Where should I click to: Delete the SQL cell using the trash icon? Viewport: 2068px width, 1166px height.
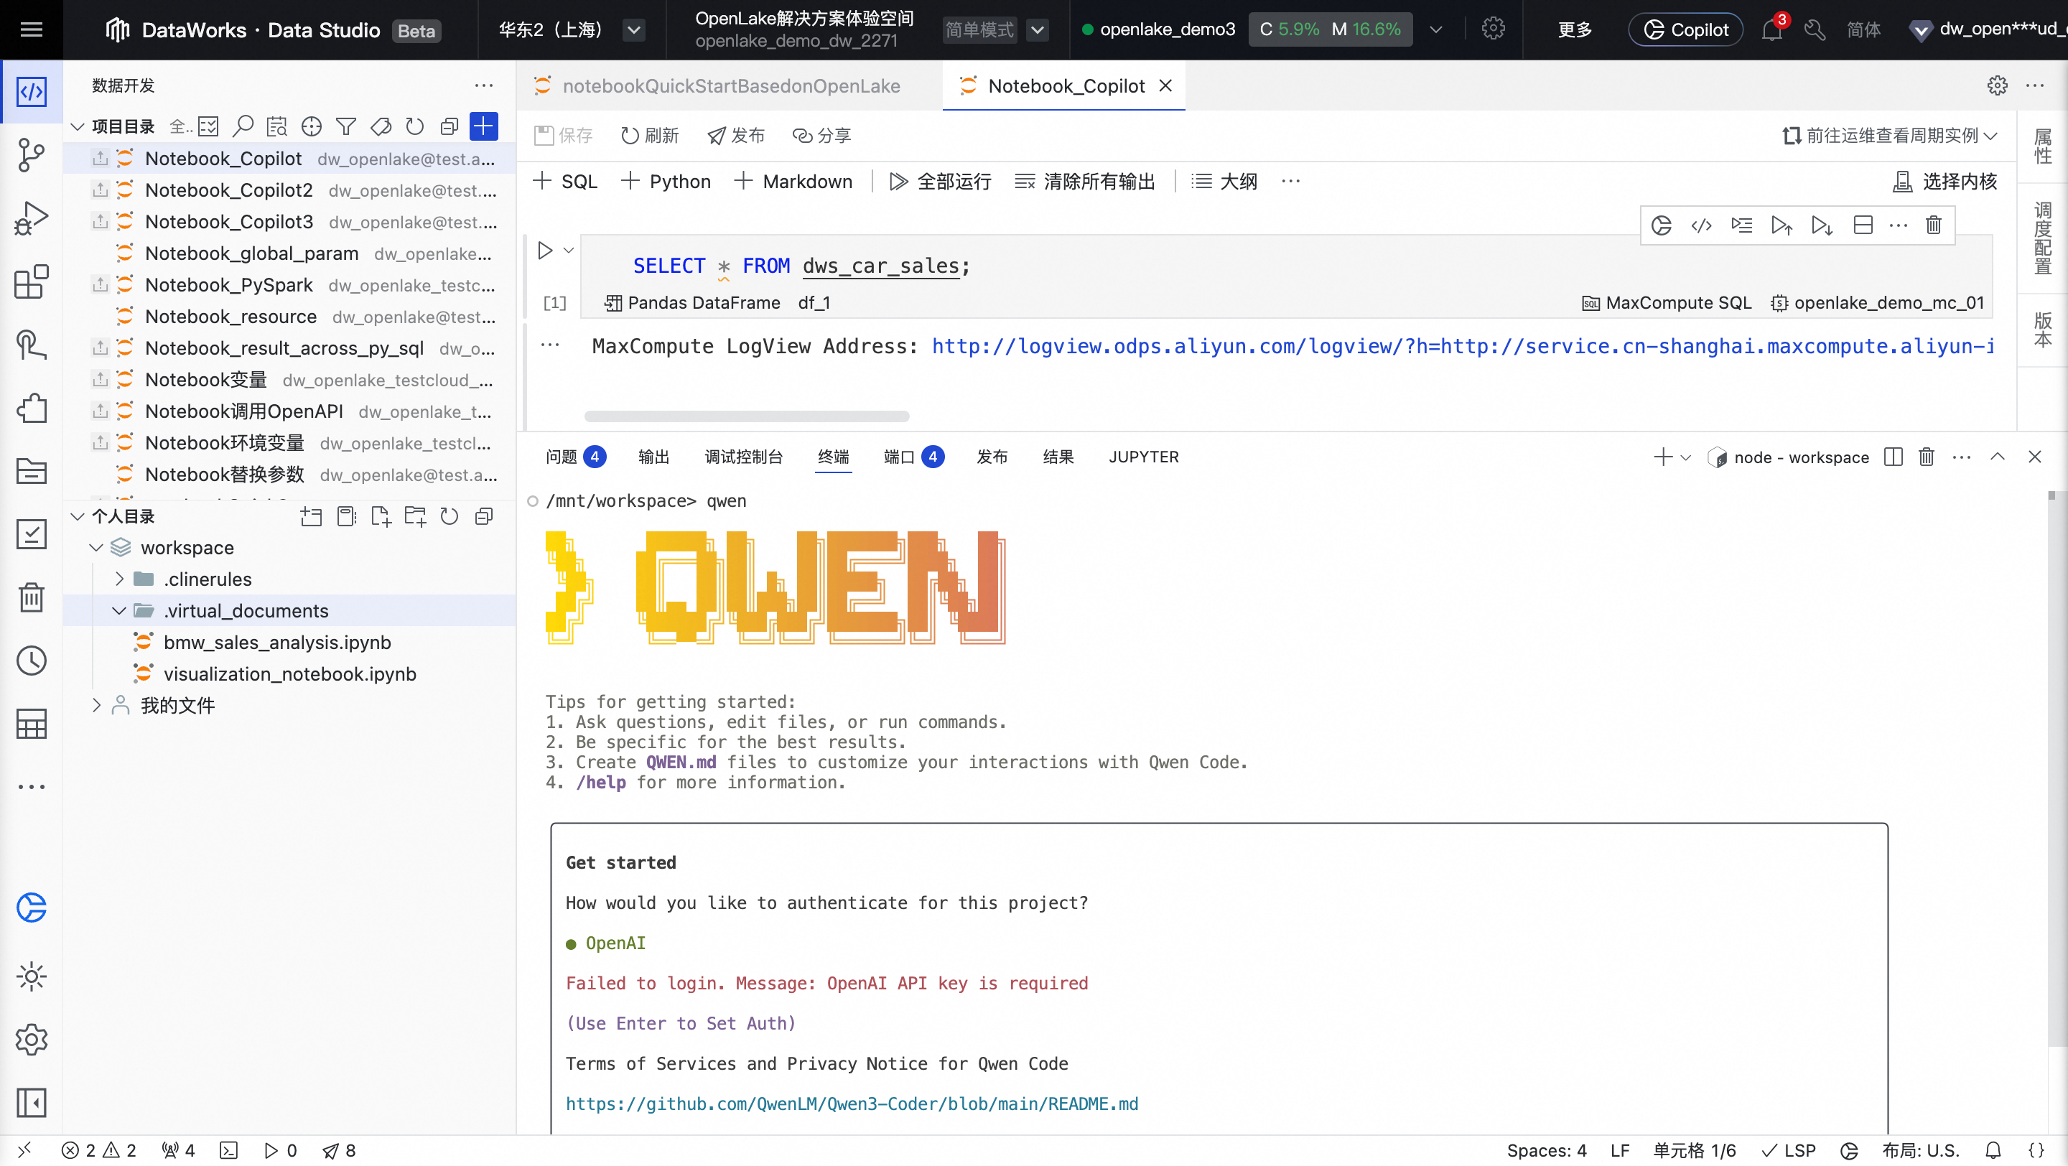(1934, 225)
